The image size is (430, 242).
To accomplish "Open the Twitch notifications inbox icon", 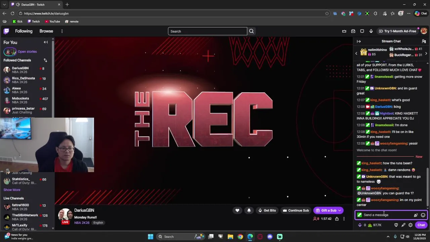I will pos(353,31).
